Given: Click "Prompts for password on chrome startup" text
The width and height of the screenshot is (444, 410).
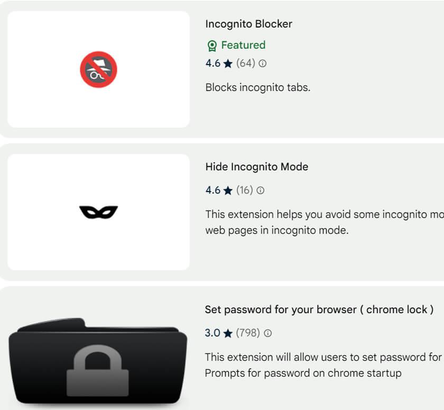Looking at the screenshot, I should point(303,373).
